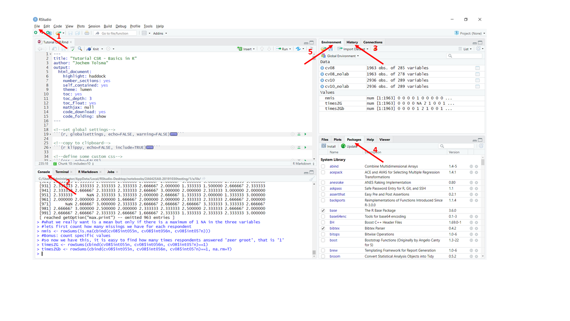
Task: Click the publish document icon in editor toolbar
Action: tap(298, 49)
